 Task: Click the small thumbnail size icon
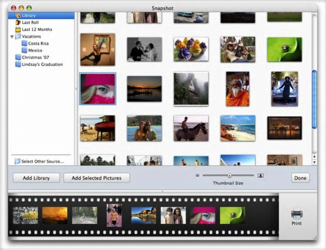[x=198, y=176]
